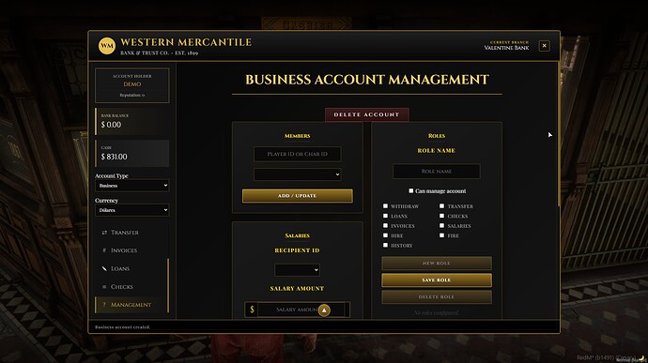
Task: Click the Save Role button
Action: [437, 280]
